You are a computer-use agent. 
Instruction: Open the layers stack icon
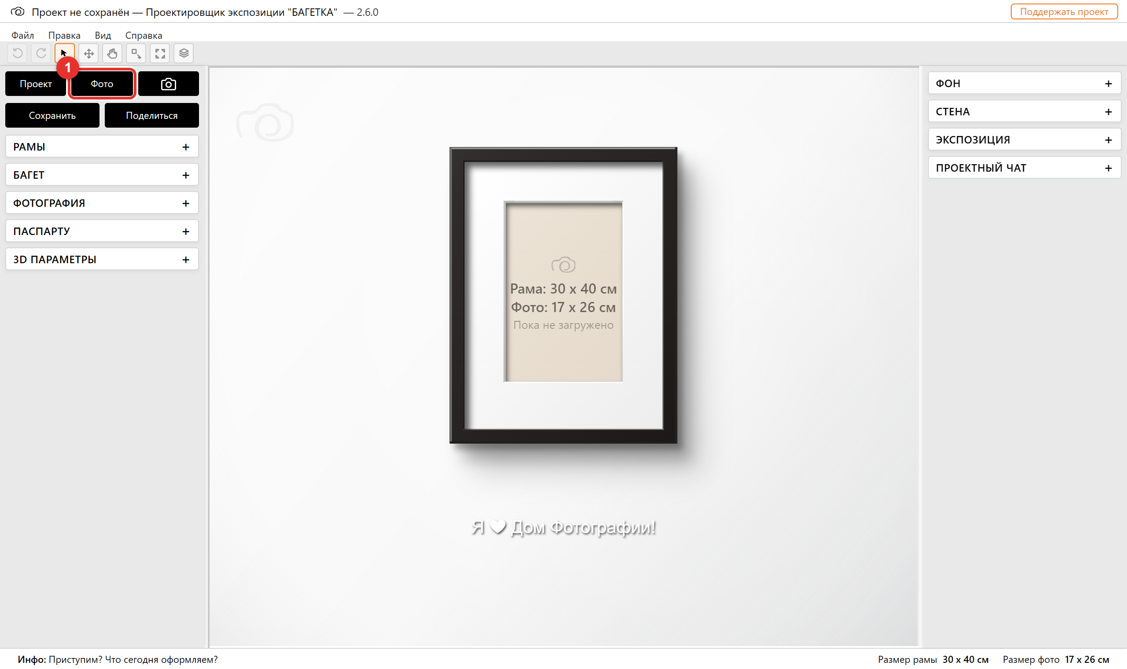(184, 53)
